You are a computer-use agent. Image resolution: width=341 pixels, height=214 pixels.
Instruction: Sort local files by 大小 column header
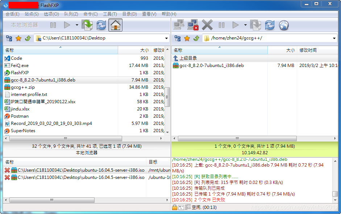point(134,50)
